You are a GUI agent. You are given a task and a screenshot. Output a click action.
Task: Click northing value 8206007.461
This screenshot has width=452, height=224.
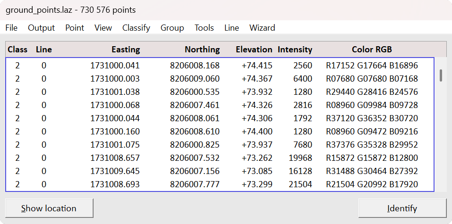point(195,105)
